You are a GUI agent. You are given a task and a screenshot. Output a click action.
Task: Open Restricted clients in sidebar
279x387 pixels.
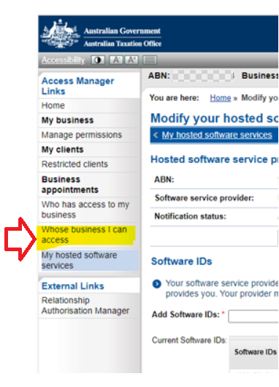[74, 164]
